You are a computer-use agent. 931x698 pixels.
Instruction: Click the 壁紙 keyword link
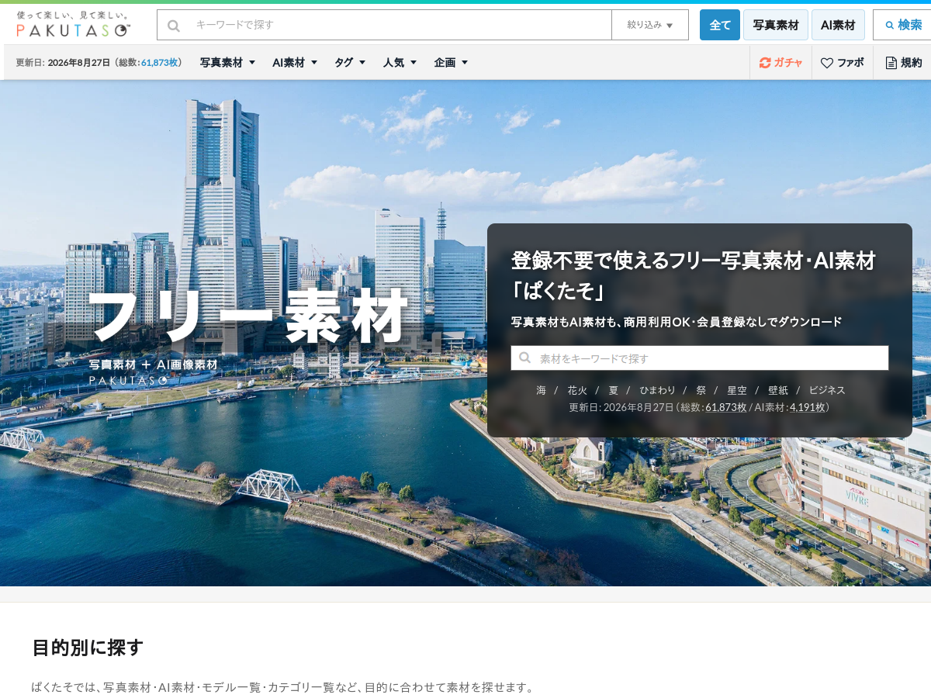(x=778, y=390)
